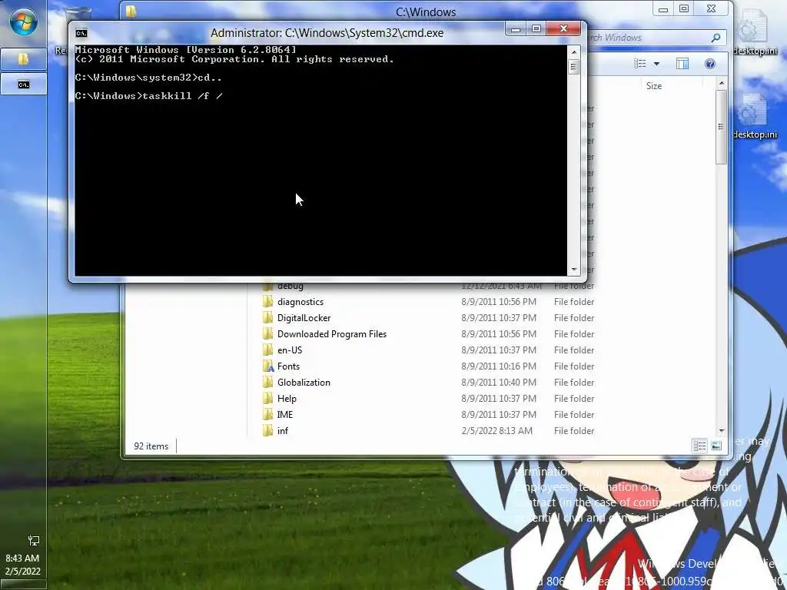Click cmd scrollbar up arrow
This screenshot has width=787, height=590.
point(573,51)
